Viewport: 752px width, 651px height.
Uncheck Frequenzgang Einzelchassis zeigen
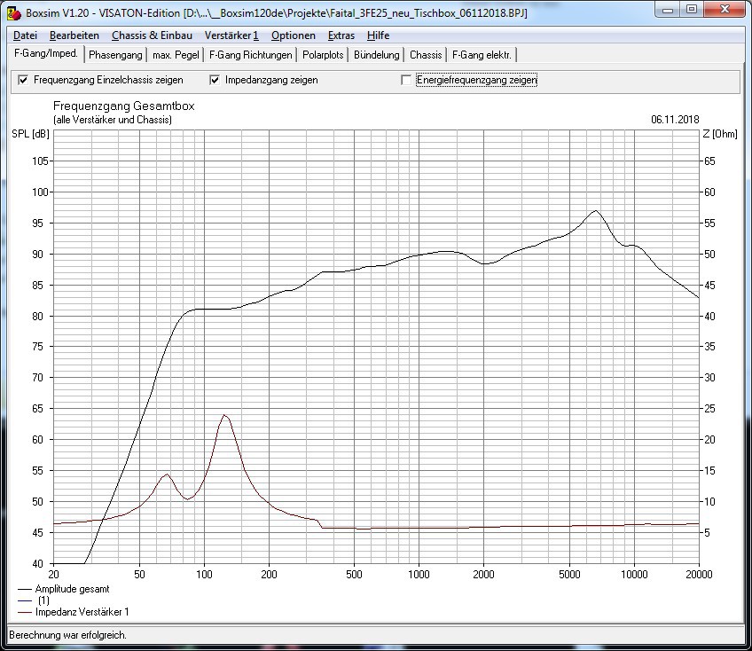point(23,80)
